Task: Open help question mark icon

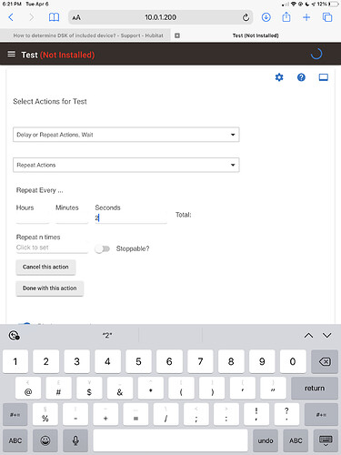Action: coord(301,77)
